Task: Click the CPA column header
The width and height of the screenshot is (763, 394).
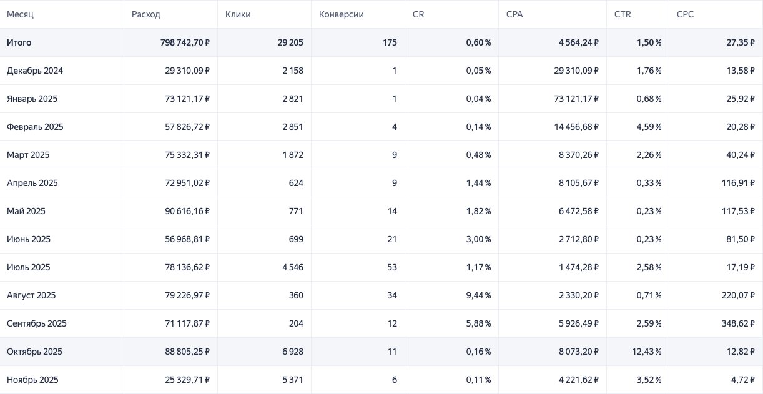Action: (x=514, y=14)
